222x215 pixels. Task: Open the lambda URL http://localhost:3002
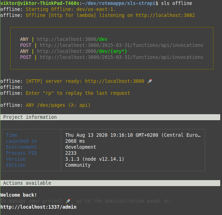(x=165, y=15)
